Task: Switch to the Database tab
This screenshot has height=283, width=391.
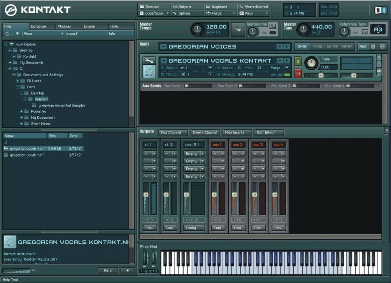Action: [x=42, y=26]
